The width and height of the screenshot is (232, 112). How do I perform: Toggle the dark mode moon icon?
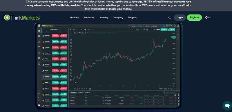(39, 97)
